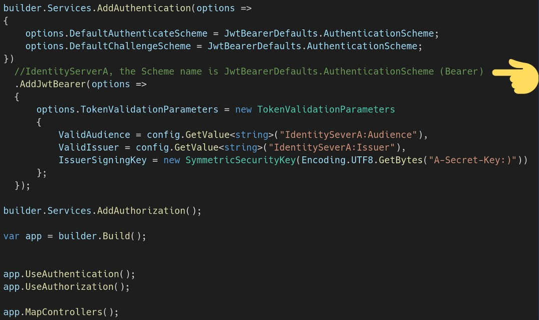Image resolution: width=539 pixels, height=320 pixels.
Task: Click JwtBearerDefaults on the DefaultAuthenticateScheme line
Action: [x=271, y=33]
